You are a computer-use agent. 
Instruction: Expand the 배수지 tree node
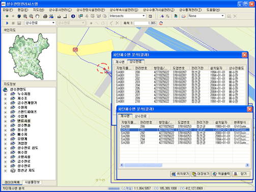tap(5, 134)
